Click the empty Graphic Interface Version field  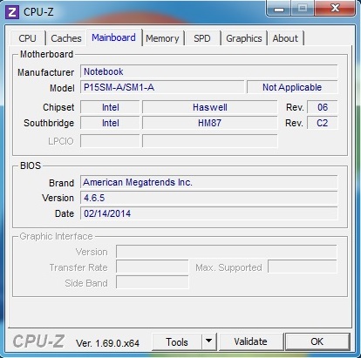pos(227,252)
